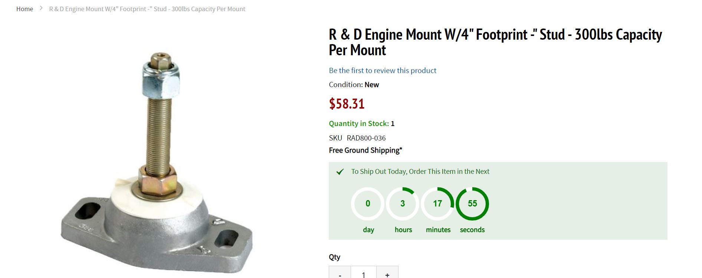This screenshot has width=702, height=278.
Task: Click the Home breadcrumb link
Action: 24,9
